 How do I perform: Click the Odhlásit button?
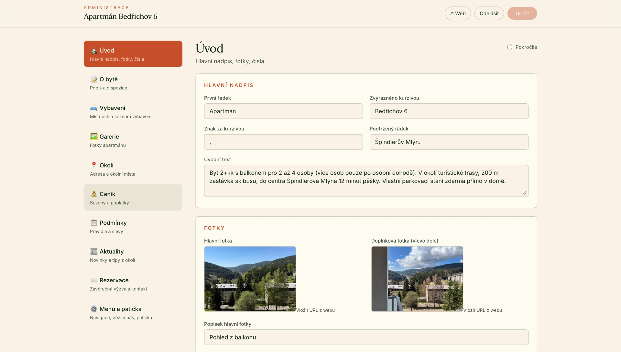pos(489,14)
